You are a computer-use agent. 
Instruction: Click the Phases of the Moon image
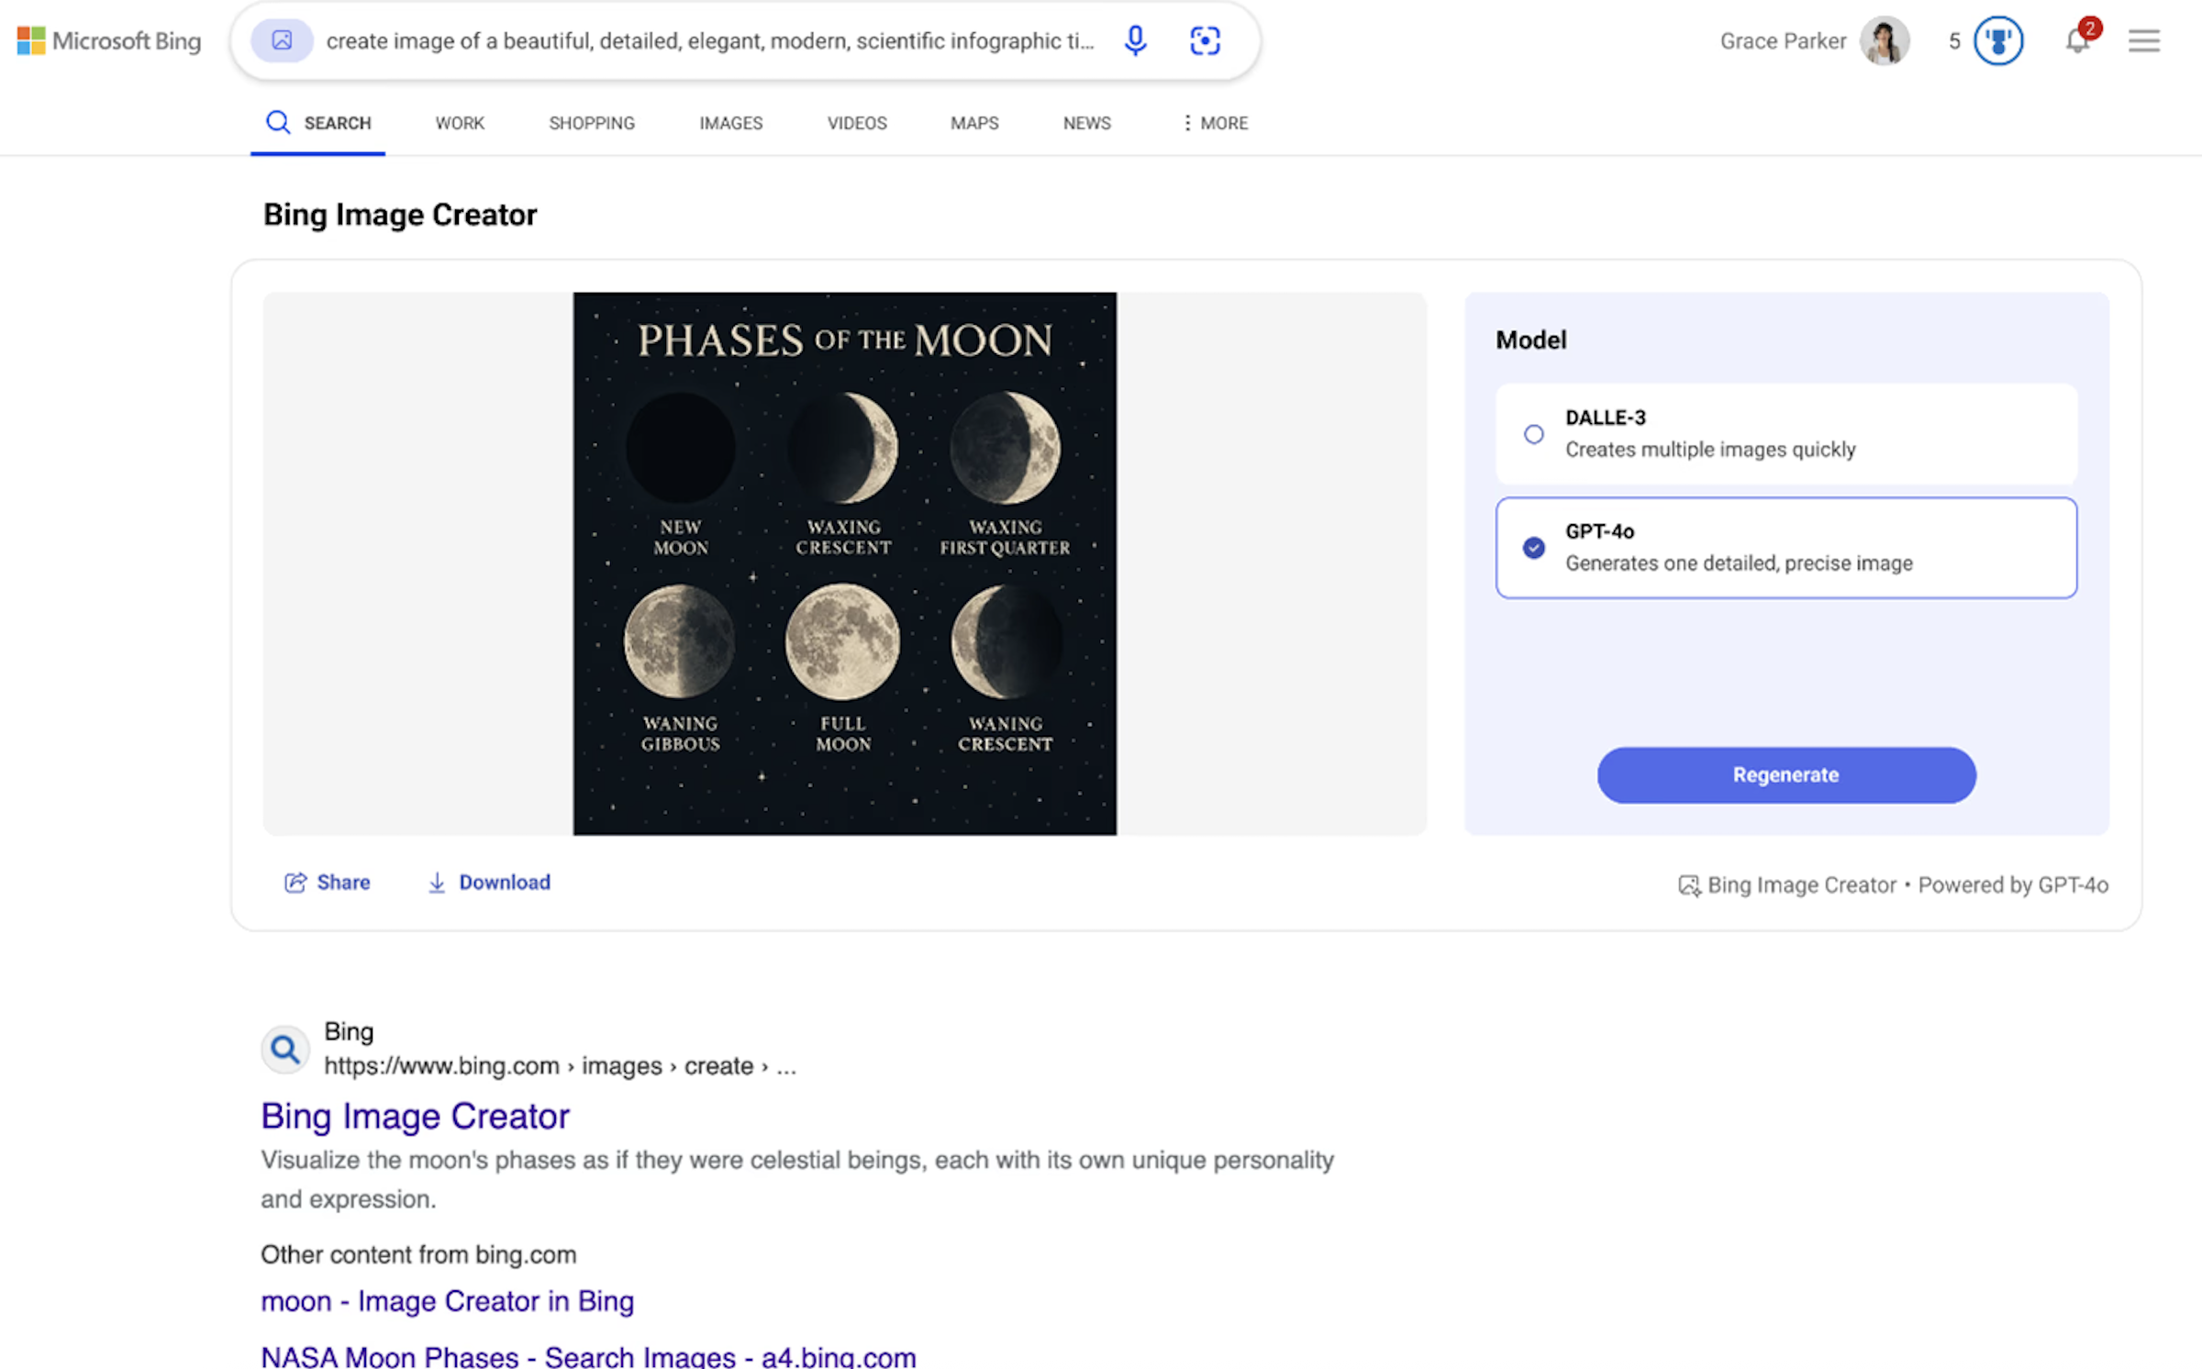[844, 563]
